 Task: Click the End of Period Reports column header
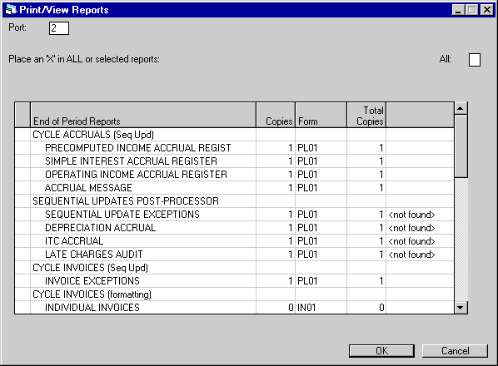tap(143, 115)
